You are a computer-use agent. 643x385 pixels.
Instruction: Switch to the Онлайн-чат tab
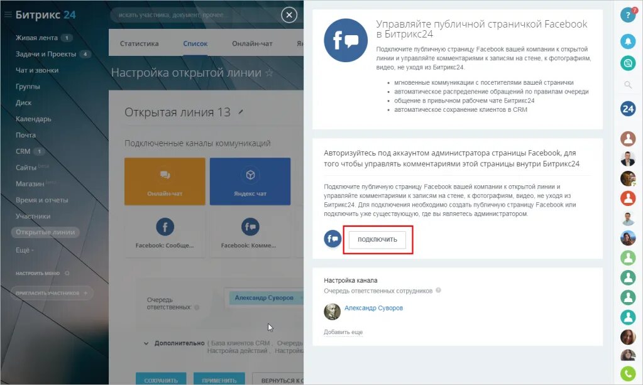(252, 43)
